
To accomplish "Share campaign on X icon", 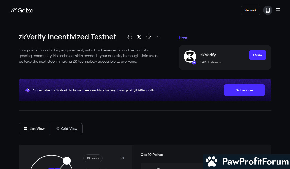I will tap(139, 37).
